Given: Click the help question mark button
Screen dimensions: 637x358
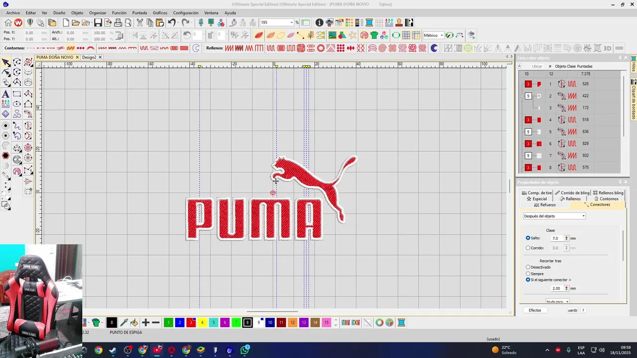Looking at the screenshot, I should pos(583,310).
